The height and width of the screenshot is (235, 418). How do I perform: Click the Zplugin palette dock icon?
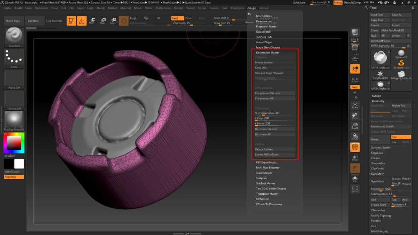point(249,14)
